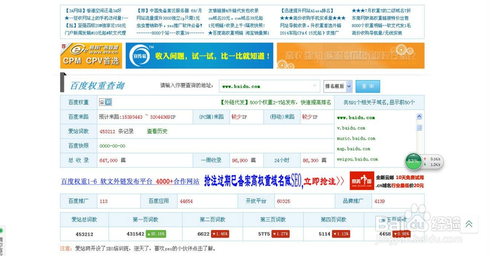Expand the 排名前后 select box
The width and height of the screenshot is (489, 256).
338,86
